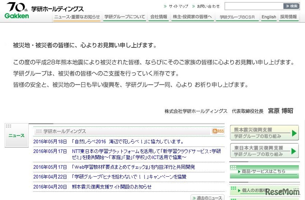Open 会社情報 menu tab
Screen dimensions: 305x200
point(159,17)
